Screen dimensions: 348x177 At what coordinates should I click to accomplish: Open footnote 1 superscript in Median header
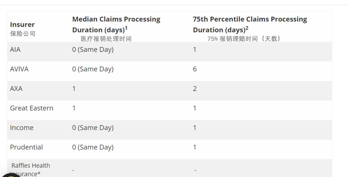[x=126, y=28]
